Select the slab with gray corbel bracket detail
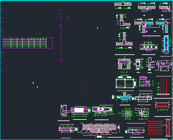173x140 pixels. [x=164, y=65]
